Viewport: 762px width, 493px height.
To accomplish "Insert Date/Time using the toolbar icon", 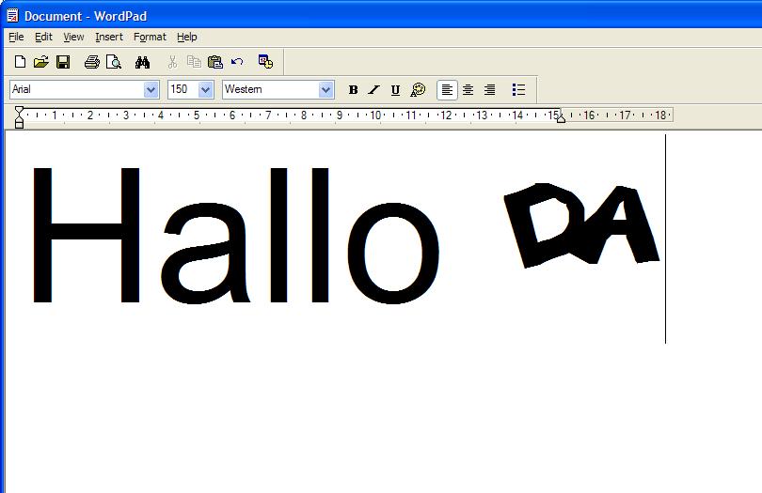I will point(265,62).
